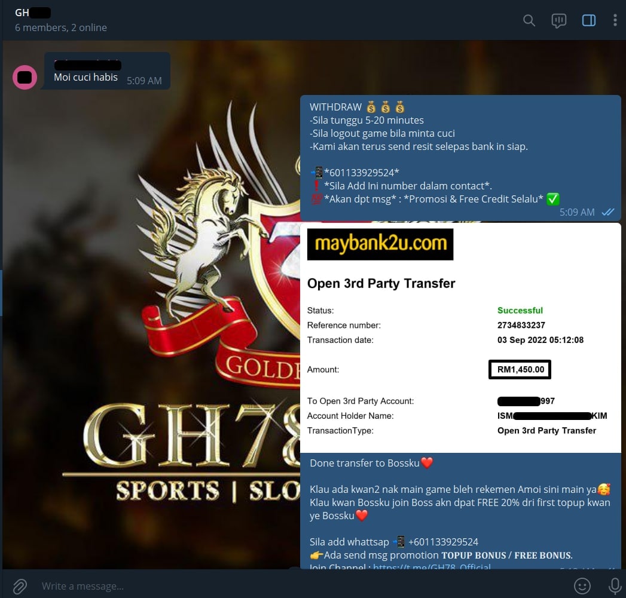Image resolution: width=626 pixels, height=598 pixels.
Task: Open search in this chat
Action: (529, 20)
